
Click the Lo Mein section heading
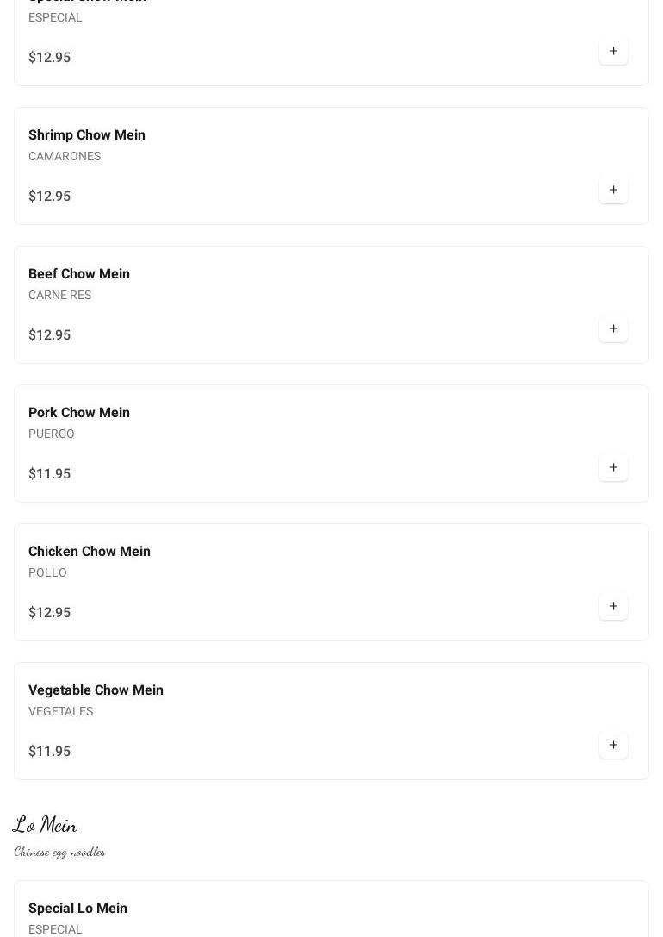[x=45, y=825]
